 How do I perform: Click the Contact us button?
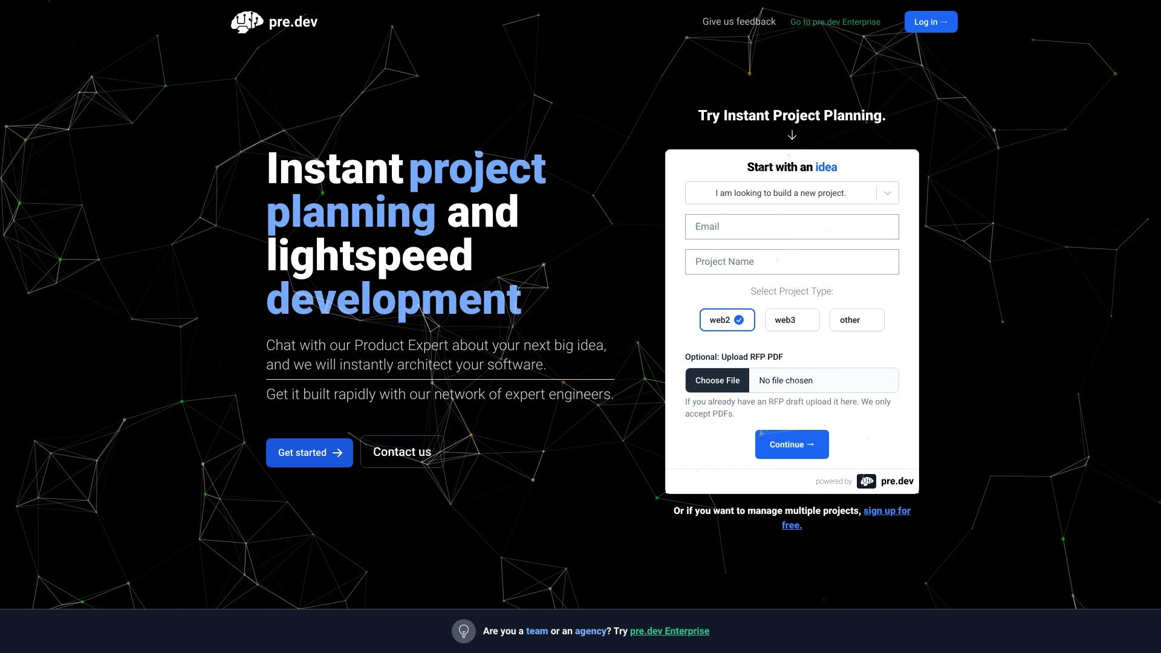pyautogui.click(x=402, y=451)
